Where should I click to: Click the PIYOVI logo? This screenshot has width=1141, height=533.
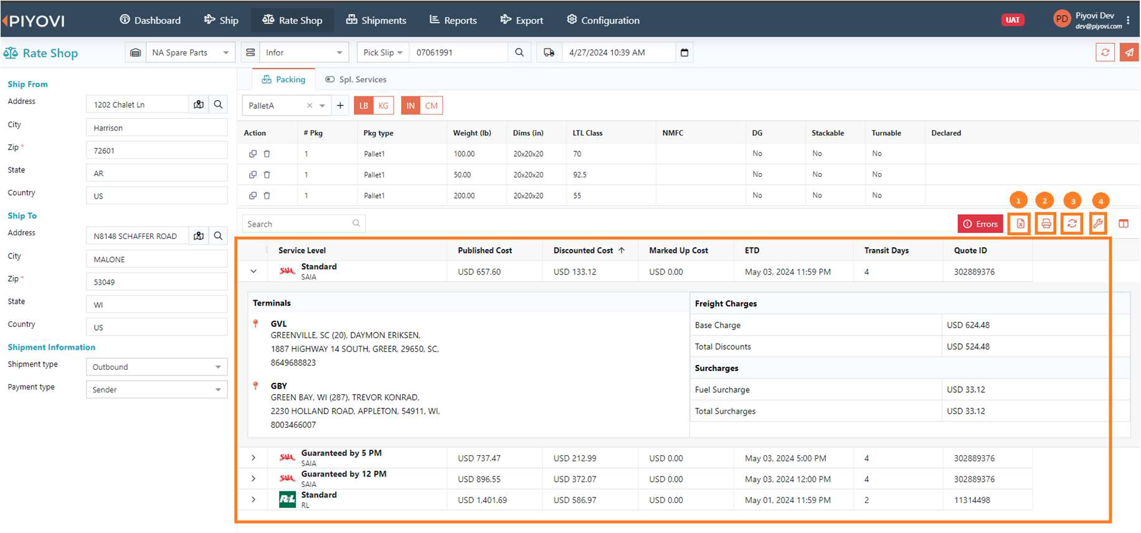(x=34, y=21)
